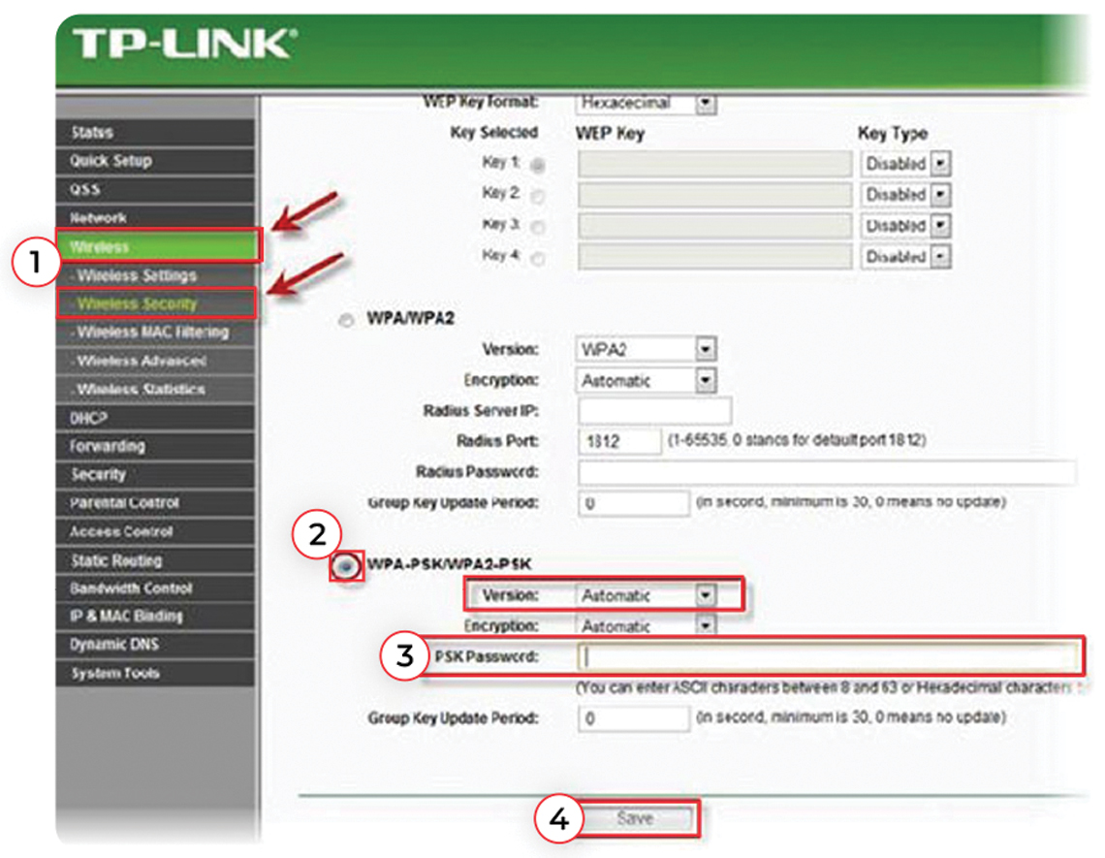Open Key 3 Key Type dropdown
Image resolution: width=1105 pixels, height=858 pixels.
pos(905,226)
